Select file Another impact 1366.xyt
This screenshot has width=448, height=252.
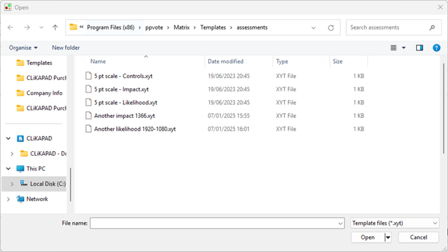(124, 116)
